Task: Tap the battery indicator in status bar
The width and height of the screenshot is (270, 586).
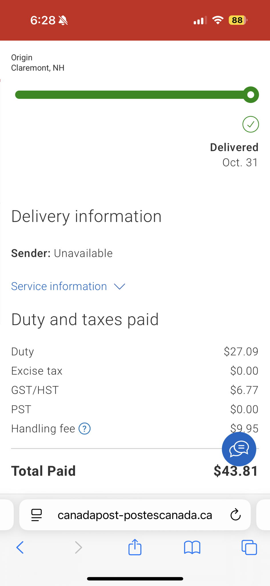Action: coord(238,20)
